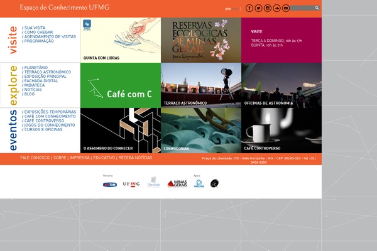Click the search magnifier icon

[x=317, y=8]
